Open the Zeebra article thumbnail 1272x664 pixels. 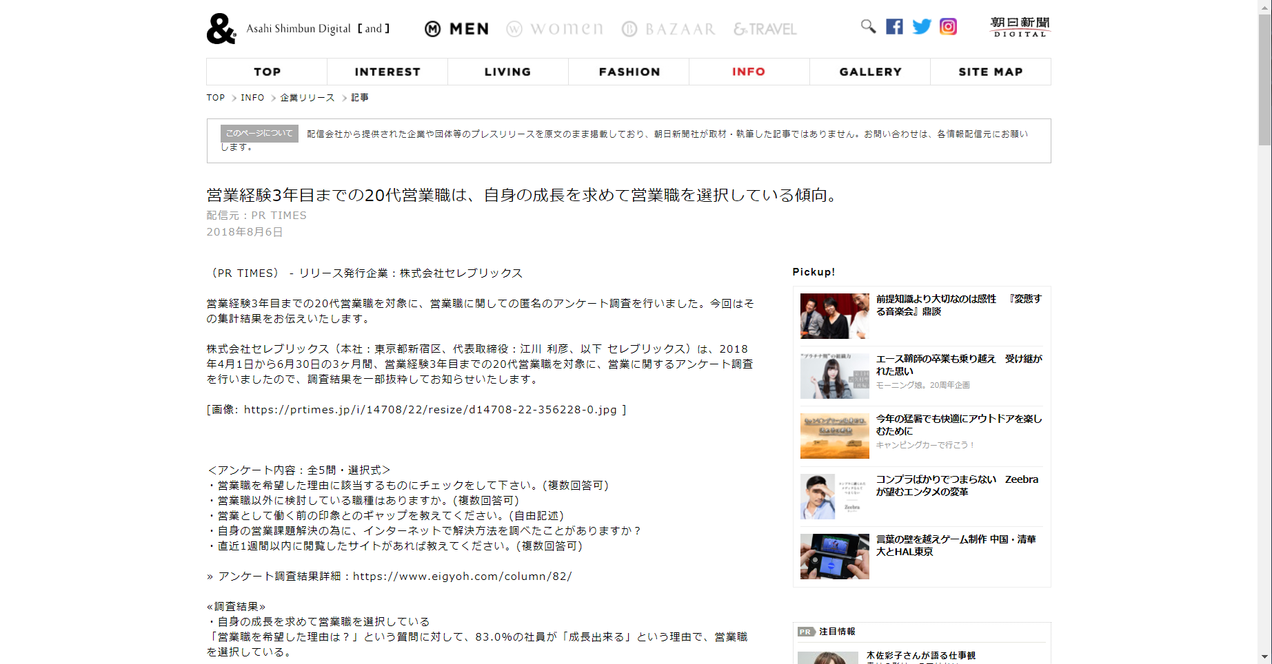tap(835, 497)
